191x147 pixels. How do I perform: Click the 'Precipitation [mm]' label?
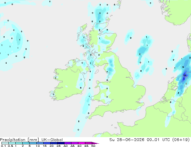coord(19,140)
